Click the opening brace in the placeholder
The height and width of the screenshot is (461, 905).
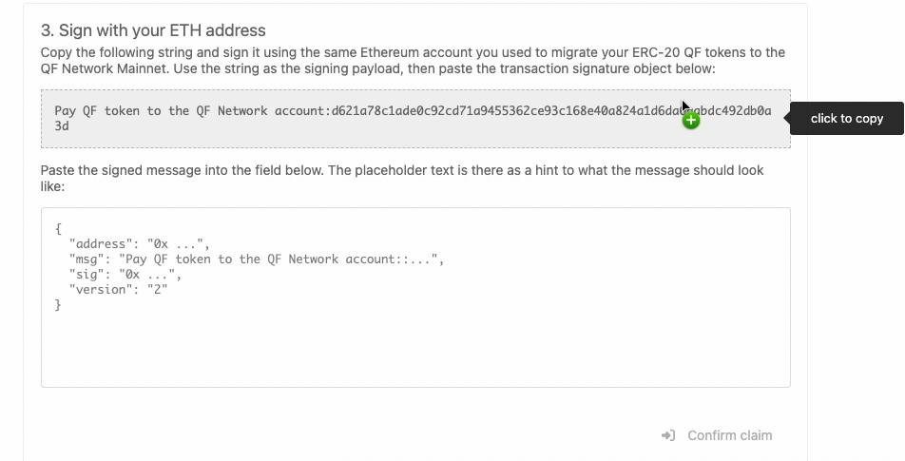coord(58,229)
